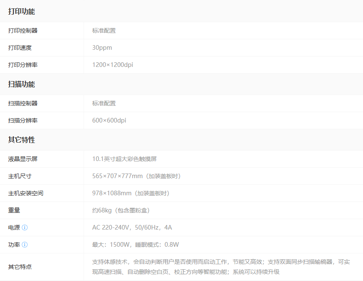Click the 扫描分辨率 label

pos(23,120)
